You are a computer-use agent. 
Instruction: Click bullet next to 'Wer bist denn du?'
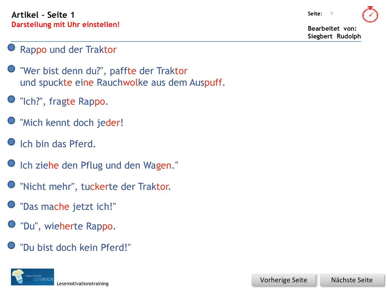point(11,69)
